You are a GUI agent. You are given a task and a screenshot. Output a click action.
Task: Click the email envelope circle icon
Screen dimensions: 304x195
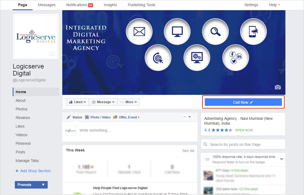[139, 31]
